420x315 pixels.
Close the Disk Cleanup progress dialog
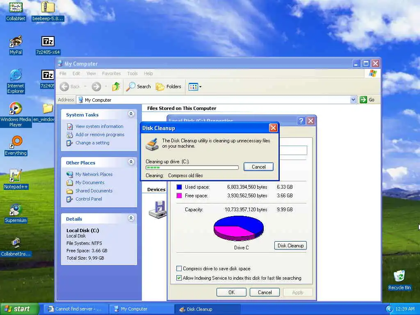click(x=273, y=128)
